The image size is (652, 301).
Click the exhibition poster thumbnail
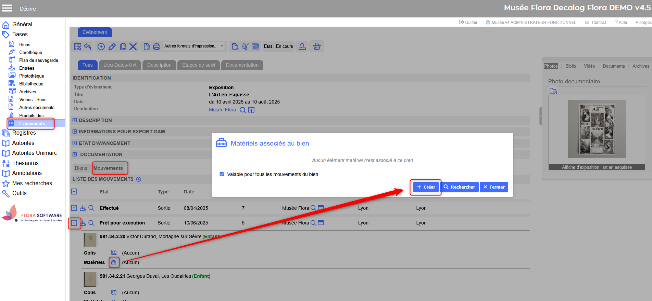[x=597, y=129]
